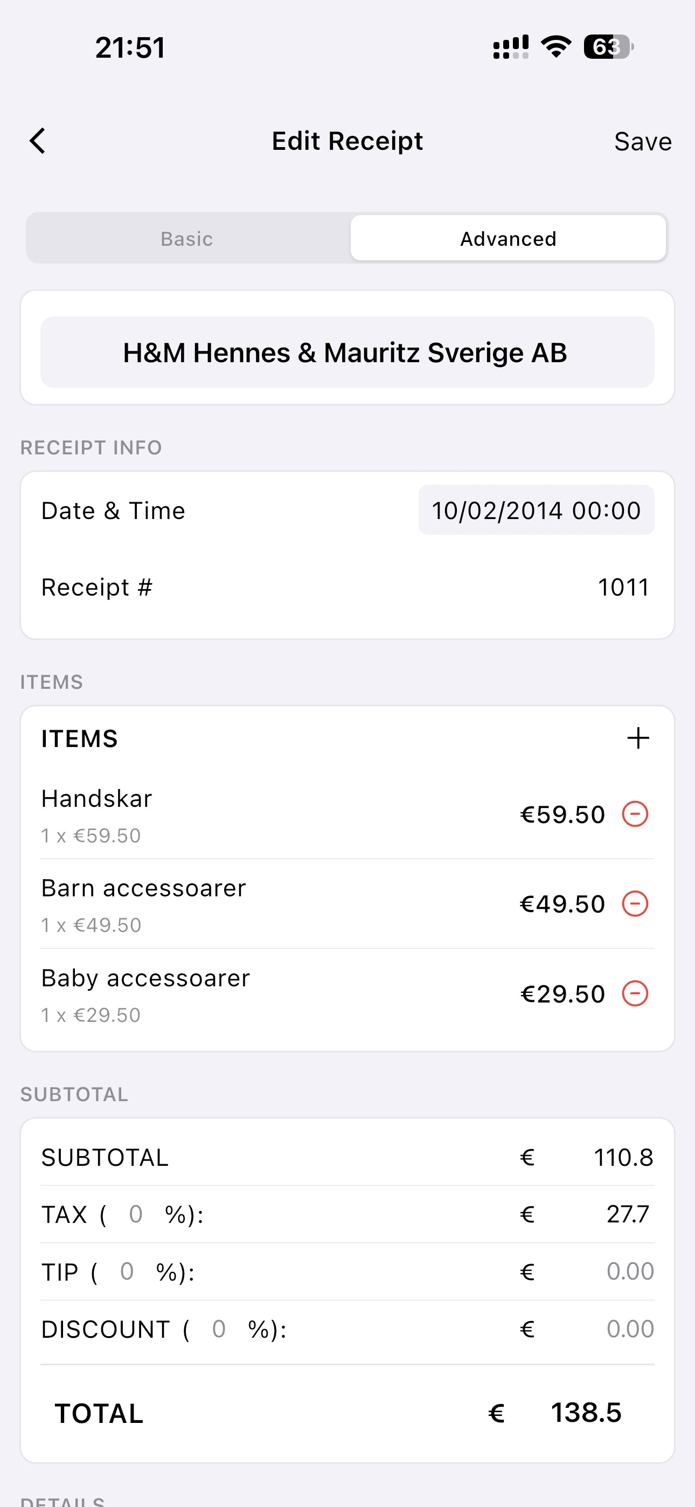The height and width of the screenshot is (1507, 695).
Task: Tap the back arrow icon
Action: pyautogui.click(x=37, y=141)
